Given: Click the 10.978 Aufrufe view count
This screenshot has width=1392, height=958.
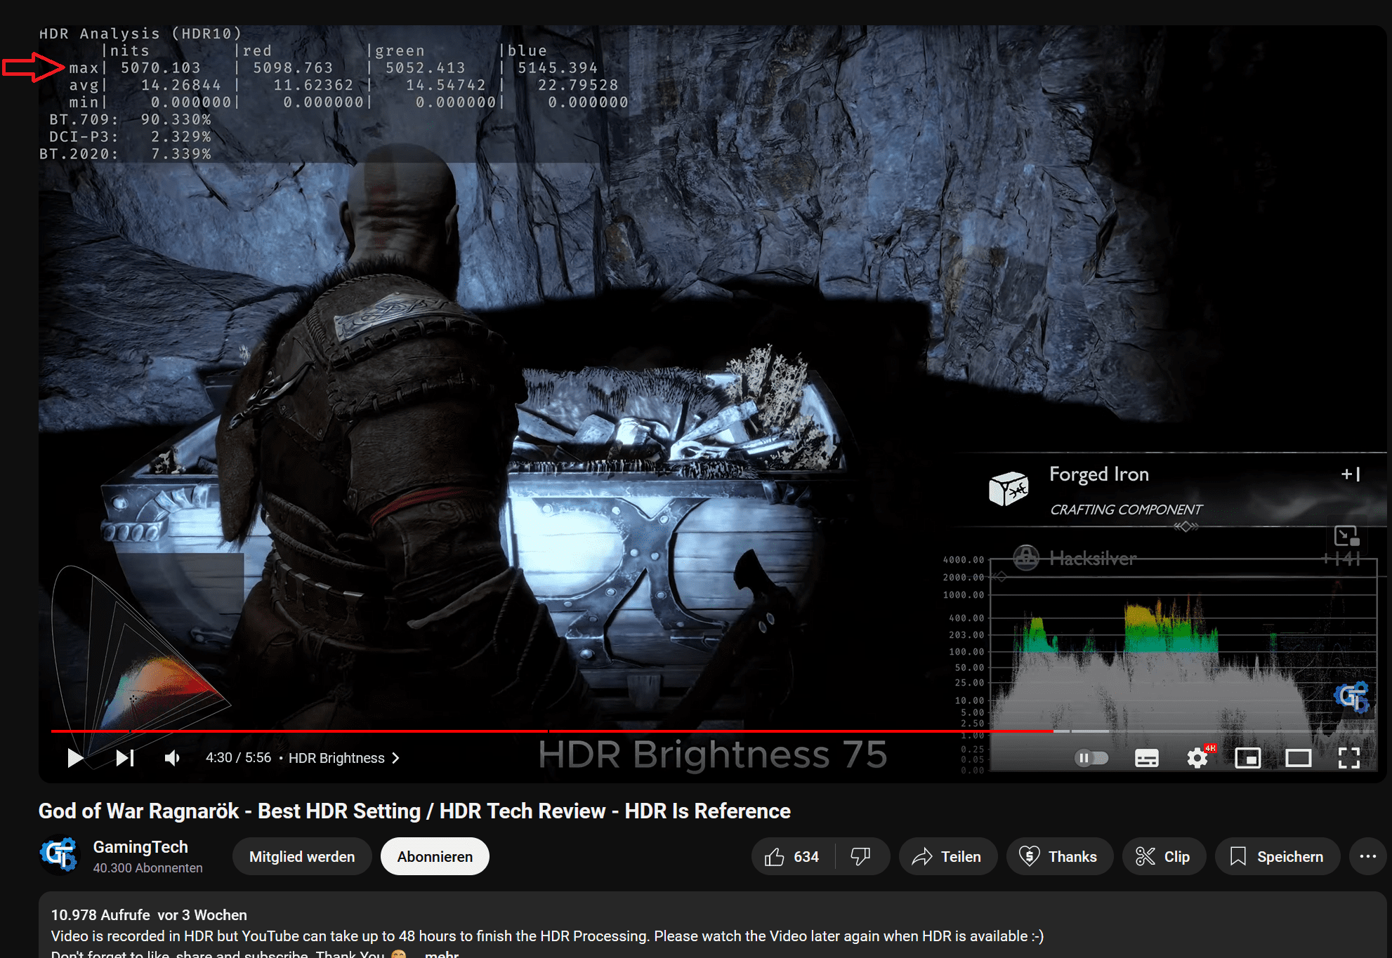Looking at the screenshot, I should tap(100, 915).
